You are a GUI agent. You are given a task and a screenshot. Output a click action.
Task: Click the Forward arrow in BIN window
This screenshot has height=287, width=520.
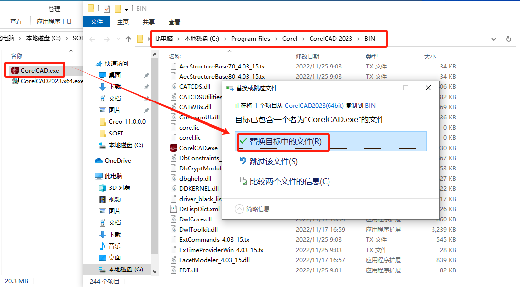[106, 39]
